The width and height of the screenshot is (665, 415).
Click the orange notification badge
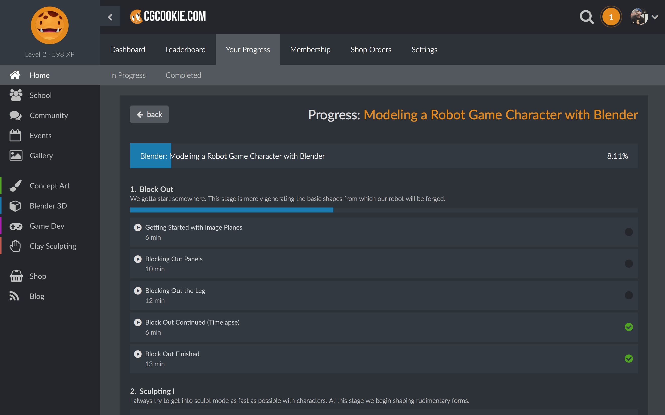pyautogui.click(x=611, y=17)
